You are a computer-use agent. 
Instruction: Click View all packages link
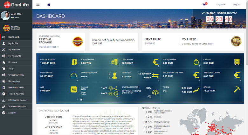click(x=49, y=47)
